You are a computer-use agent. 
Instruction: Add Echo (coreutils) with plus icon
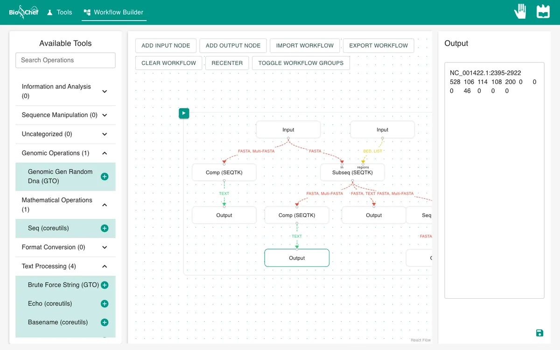tap(105, 304)
